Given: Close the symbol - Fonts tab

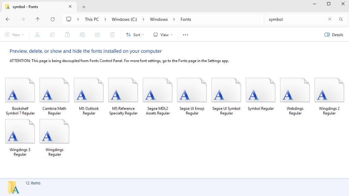Looking at the screenshot, I should [x=70, y=6].
